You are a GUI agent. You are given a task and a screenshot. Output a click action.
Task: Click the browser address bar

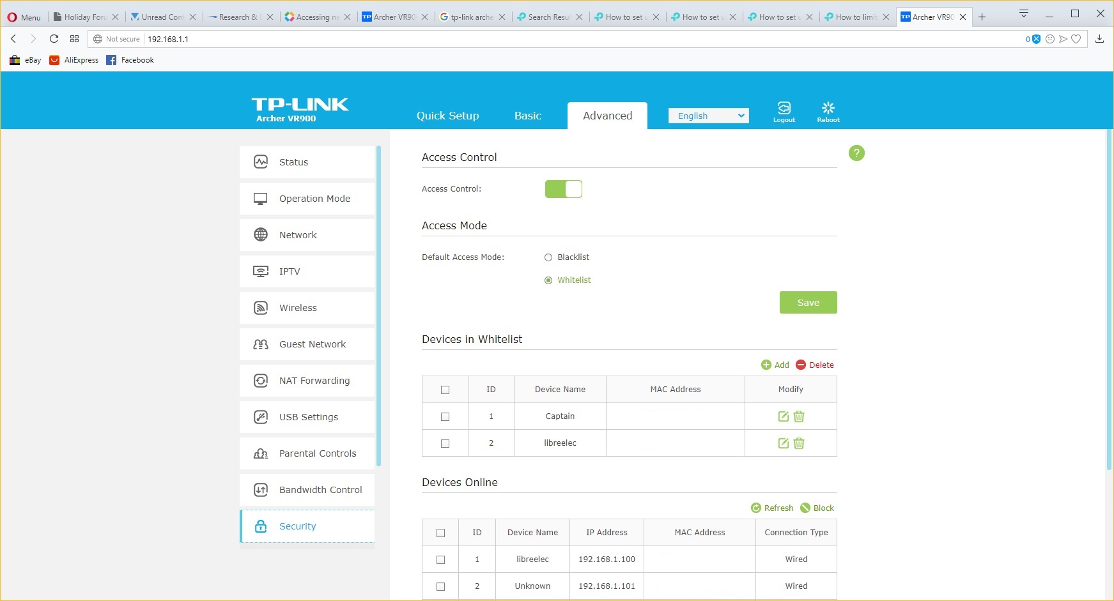click(575, 39)
